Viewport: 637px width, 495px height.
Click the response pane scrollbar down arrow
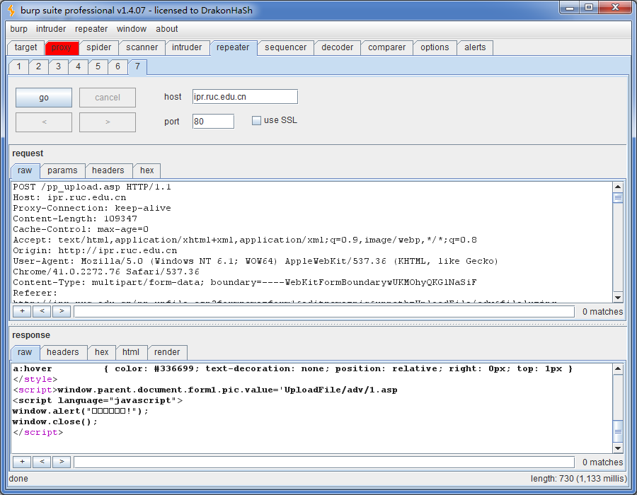coord(618,448)
